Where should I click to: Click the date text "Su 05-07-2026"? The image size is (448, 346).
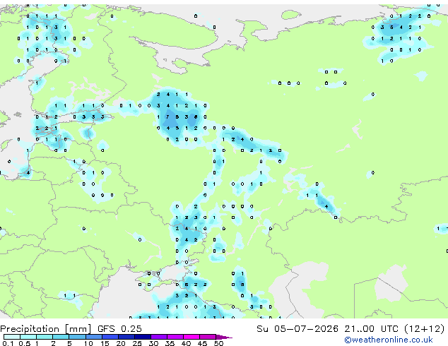tap(297, 329)
